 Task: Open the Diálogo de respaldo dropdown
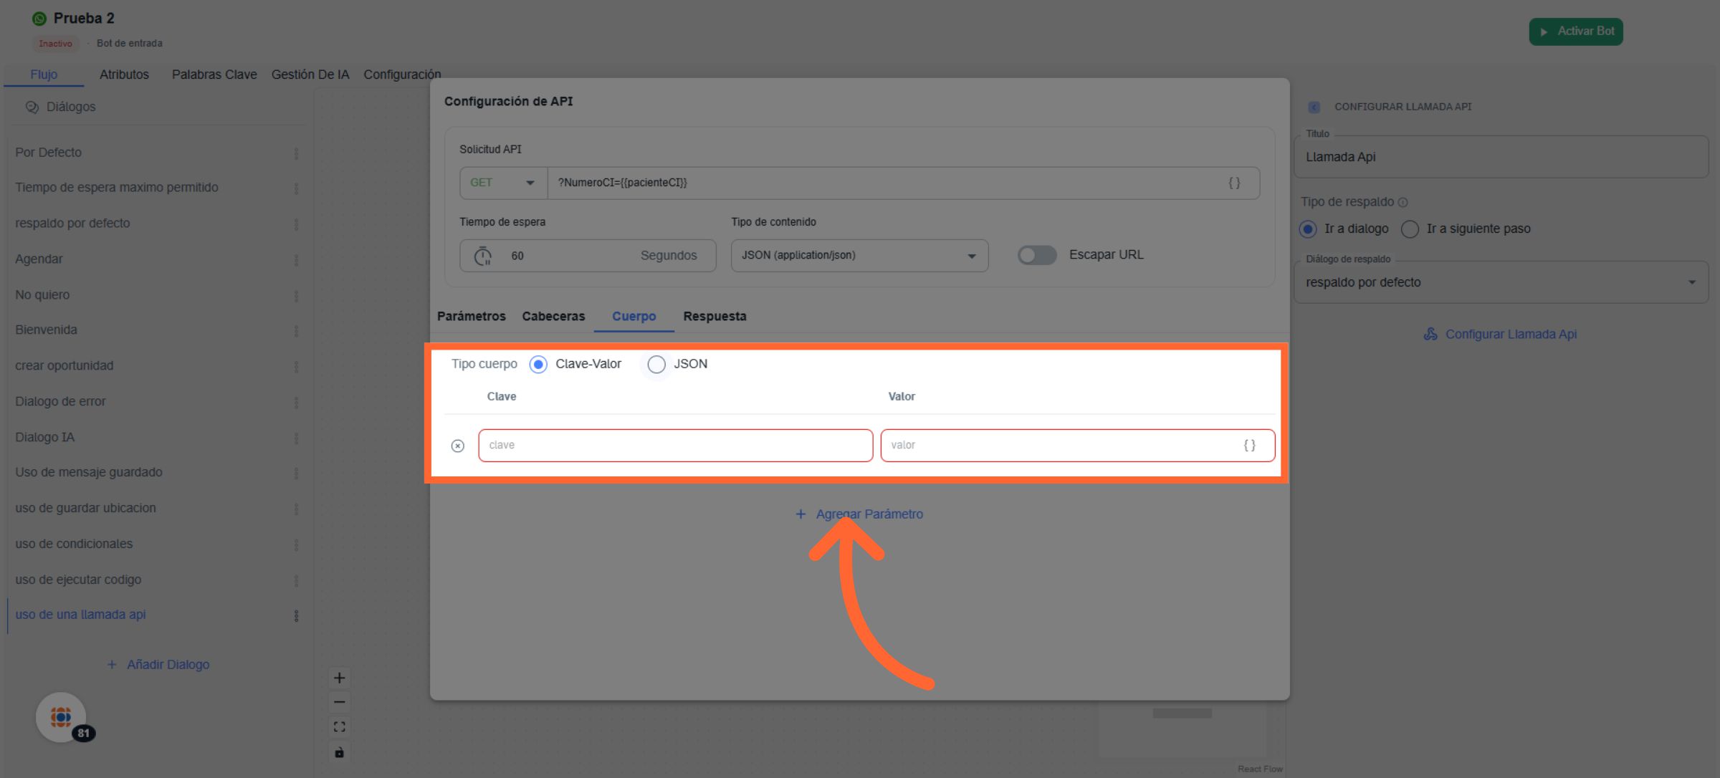click(x=1500, y=282)
